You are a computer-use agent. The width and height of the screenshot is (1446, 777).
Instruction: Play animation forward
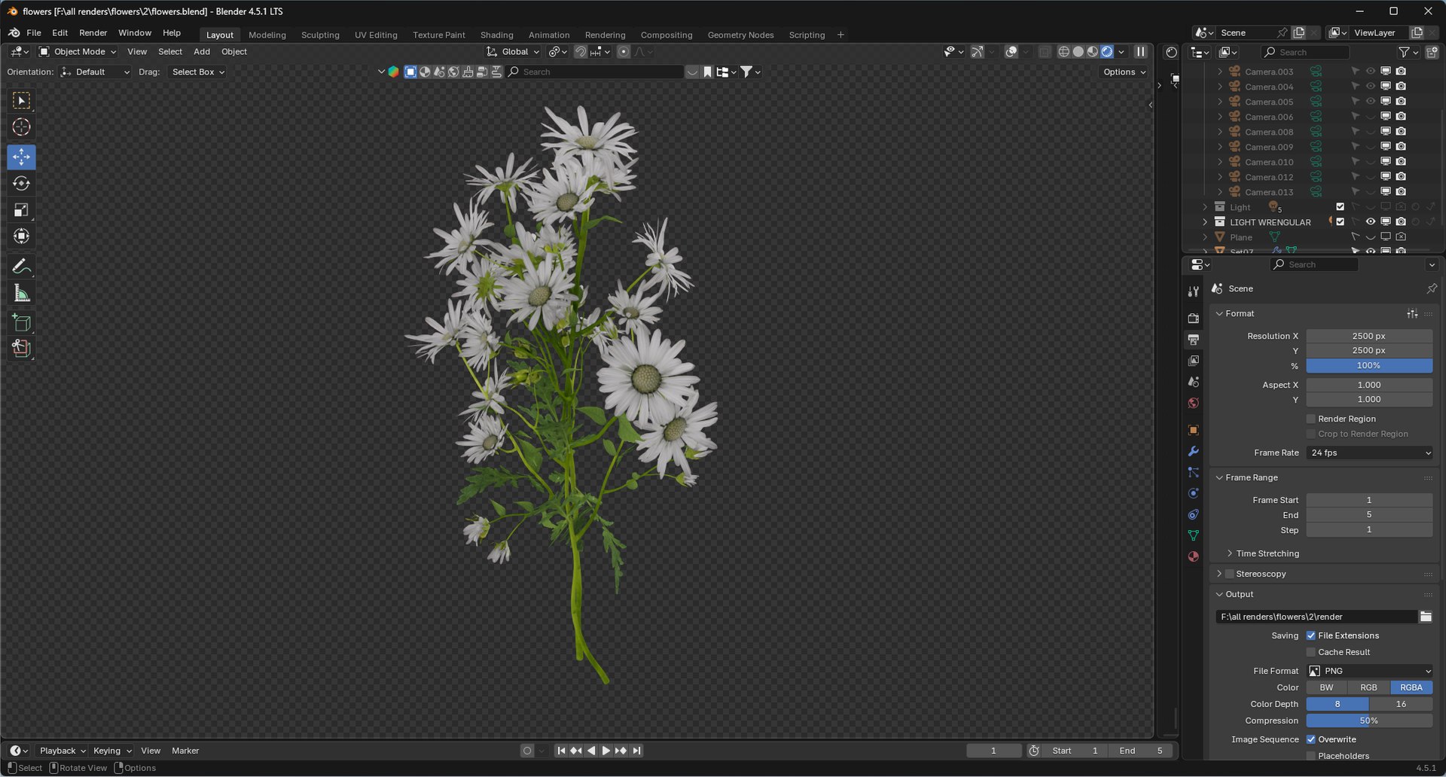point(606,751)
